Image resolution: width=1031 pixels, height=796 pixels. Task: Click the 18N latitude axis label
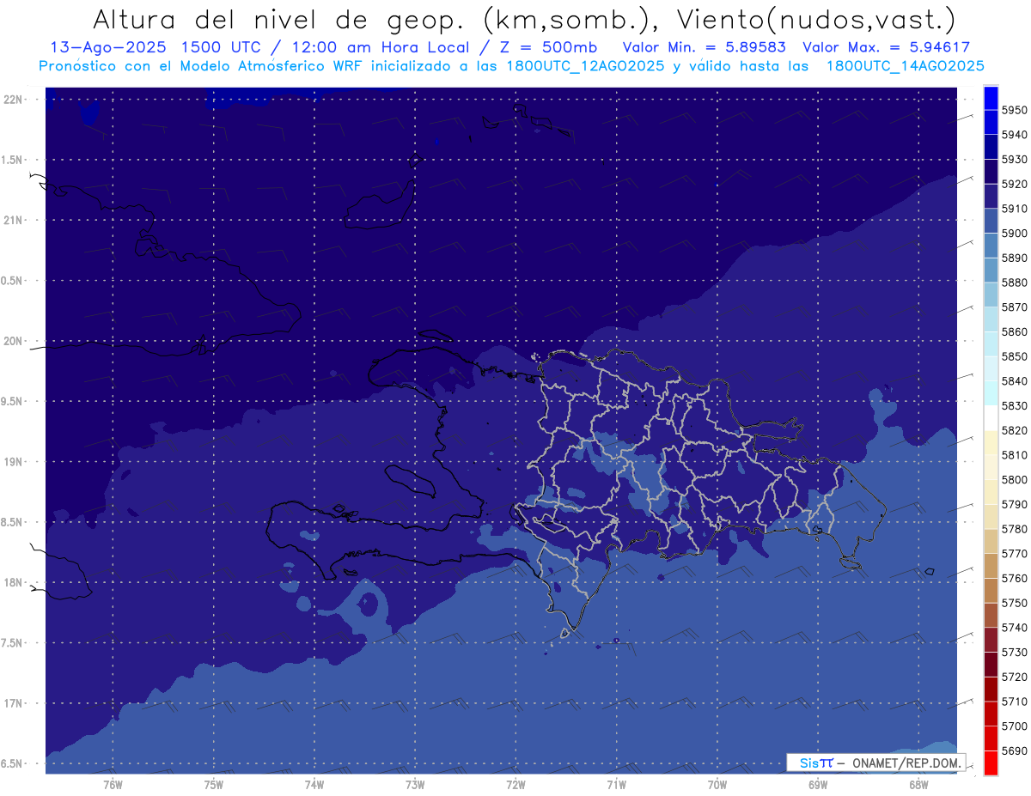(x=14, y=582)
